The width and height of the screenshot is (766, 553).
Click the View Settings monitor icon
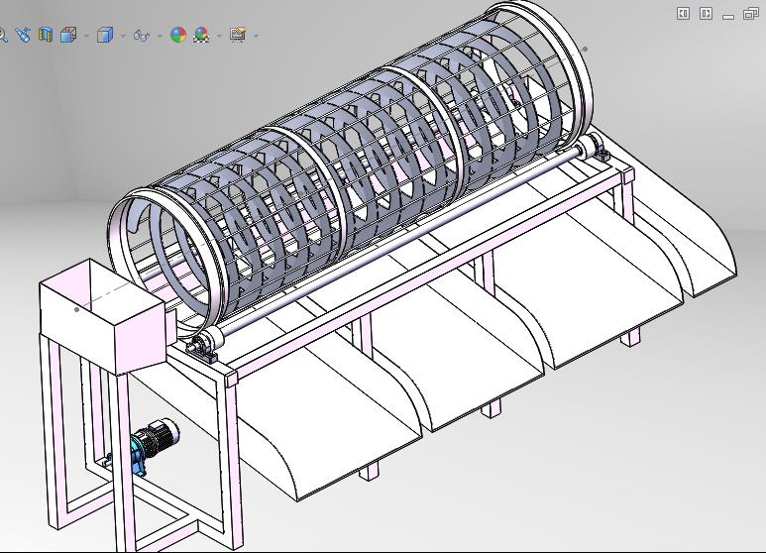pyautogui.click(x=237, y=35)
